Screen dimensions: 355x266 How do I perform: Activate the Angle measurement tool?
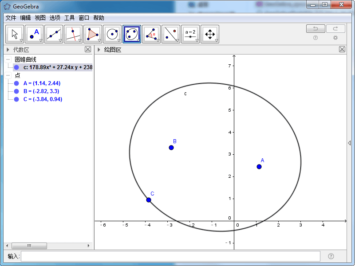[x=151, y=34]
